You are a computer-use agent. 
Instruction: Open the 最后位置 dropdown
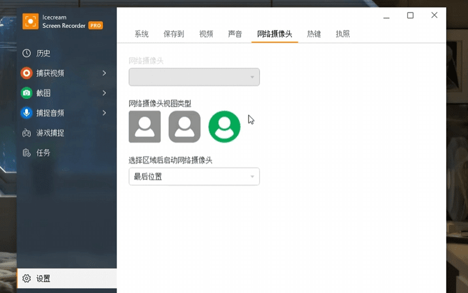point(194,177)
